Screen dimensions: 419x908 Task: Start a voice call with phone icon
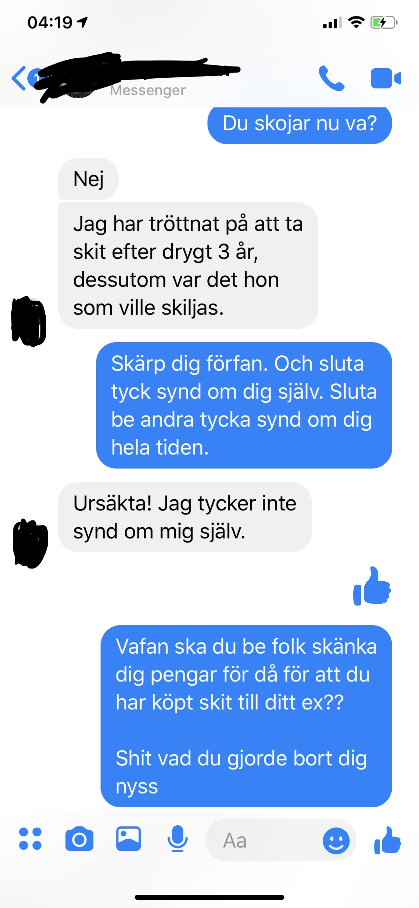point(331,78)
